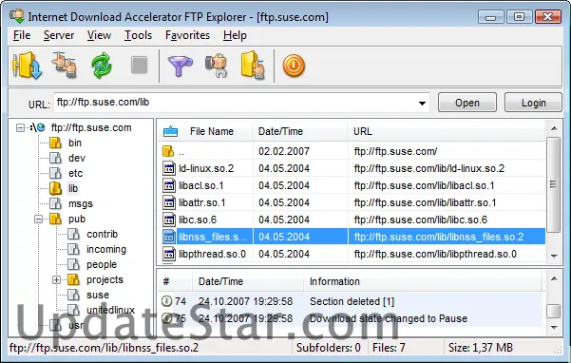Click the 'Subfolders: 0' status entry
This screenshot has height=363, width=571.
coord(329,348)
